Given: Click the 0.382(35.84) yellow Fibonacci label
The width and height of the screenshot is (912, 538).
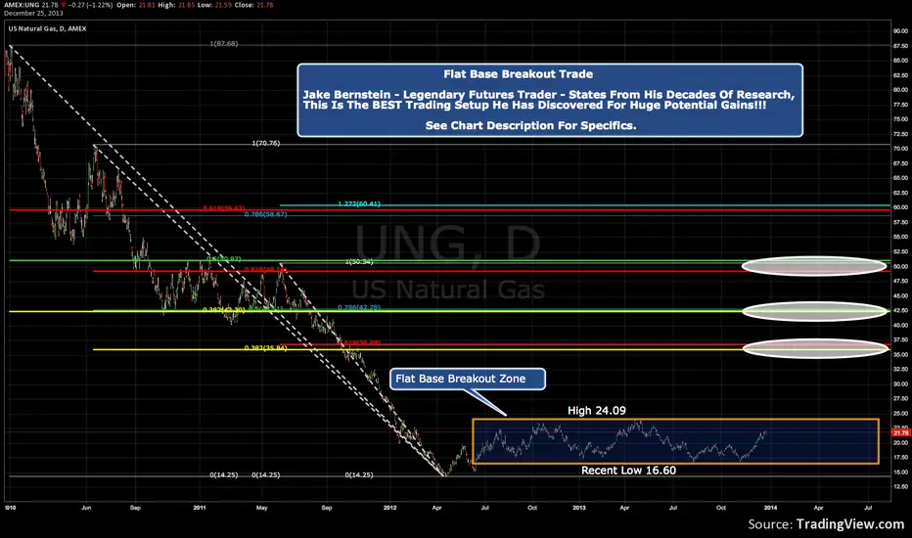Looking at the screenshot, I should tap(265, 348).
